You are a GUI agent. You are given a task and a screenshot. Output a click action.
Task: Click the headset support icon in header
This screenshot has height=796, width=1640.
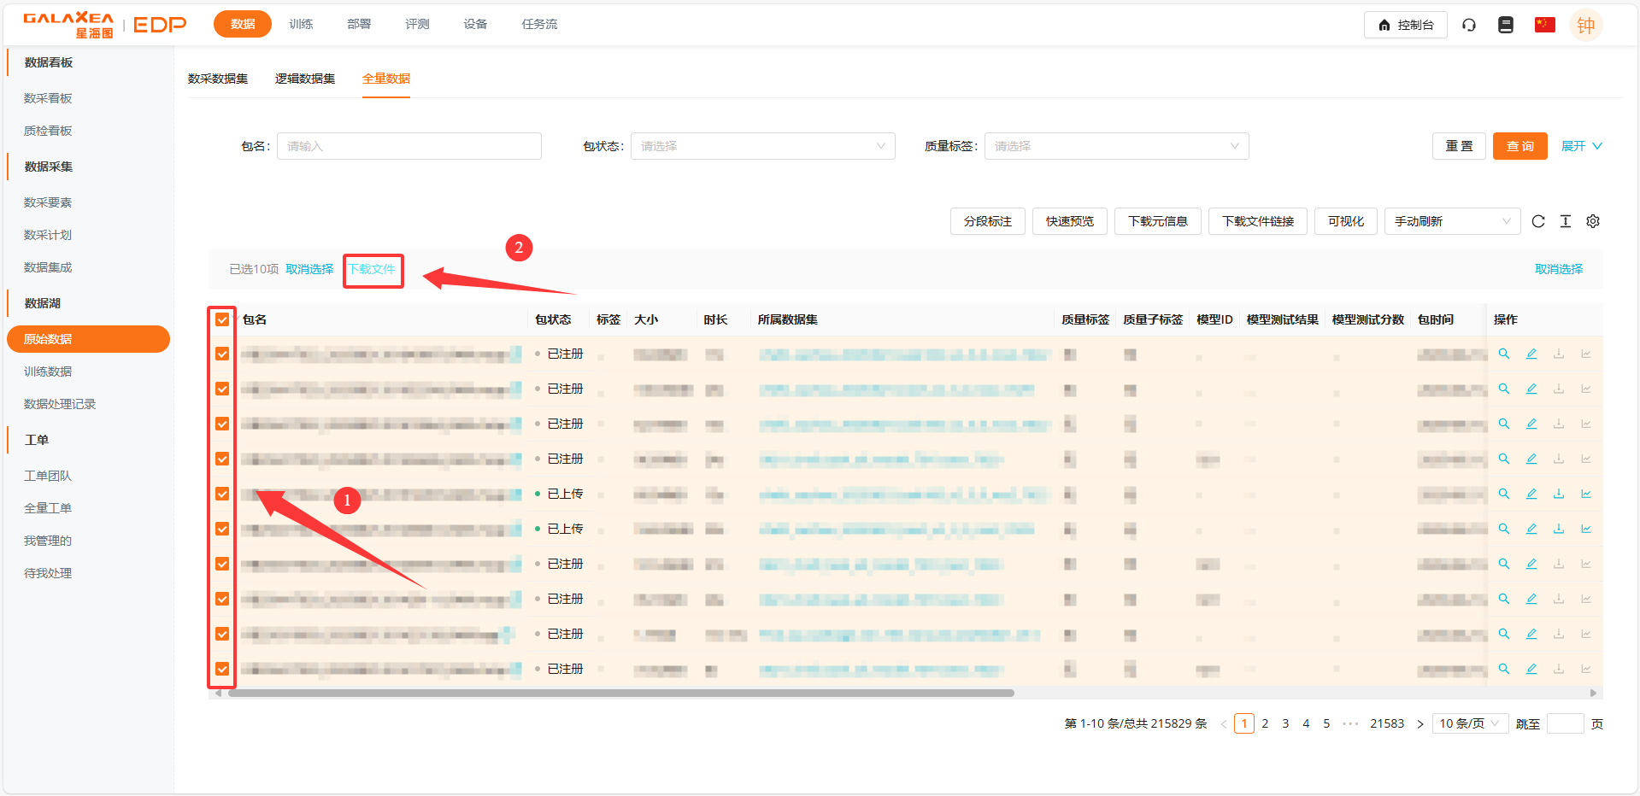pyautogui.click(x=1469, y=25)
